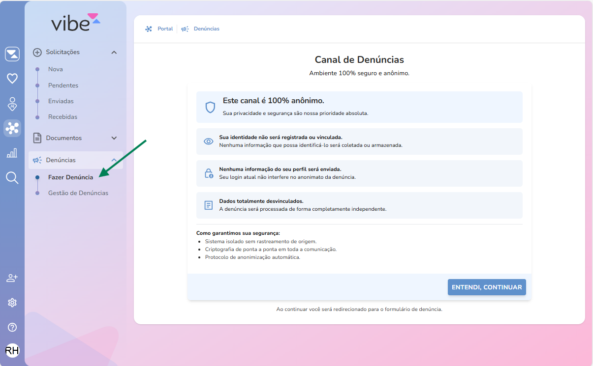
Task: Collapse the Solicitações section chevron
Action: [114, 53]
